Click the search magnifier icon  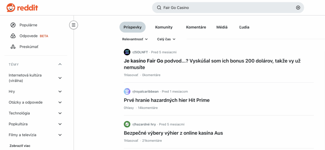(x=159, y=8)
